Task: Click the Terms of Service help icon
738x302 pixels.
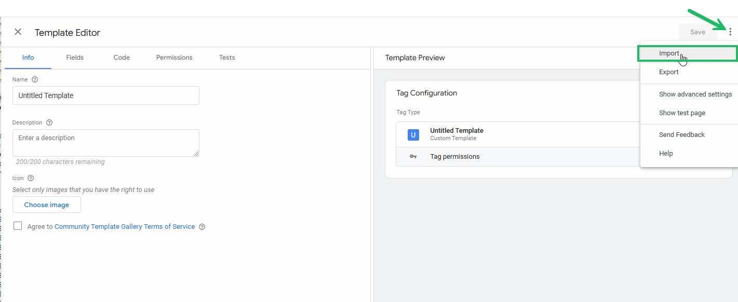Action: click(202, 227)
